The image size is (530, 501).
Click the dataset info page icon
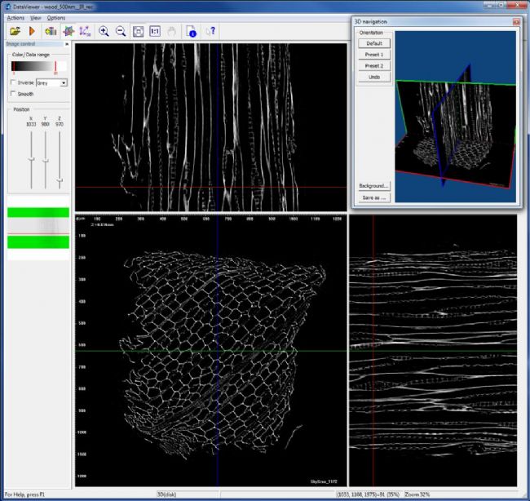(x=191, y=31)
